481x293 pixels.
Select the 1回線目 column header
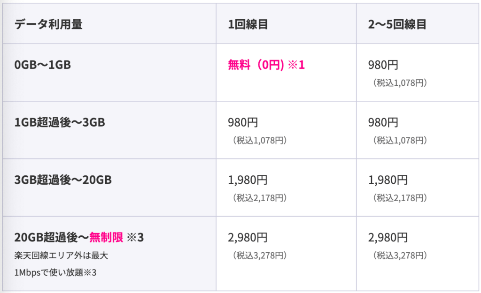click(248, 24)
